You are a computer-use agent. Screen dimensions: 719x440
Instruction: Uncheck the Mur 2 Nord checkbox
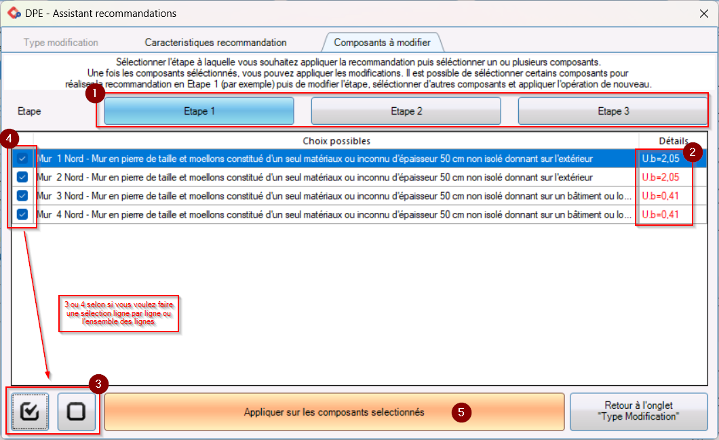[22, 177]
